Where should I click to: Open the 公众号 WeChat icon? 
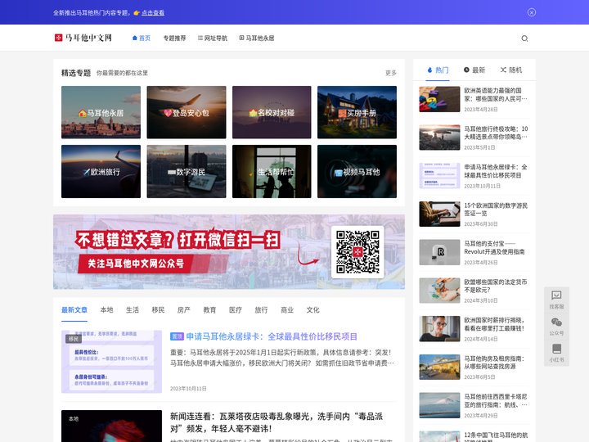(x=556, y=327)
